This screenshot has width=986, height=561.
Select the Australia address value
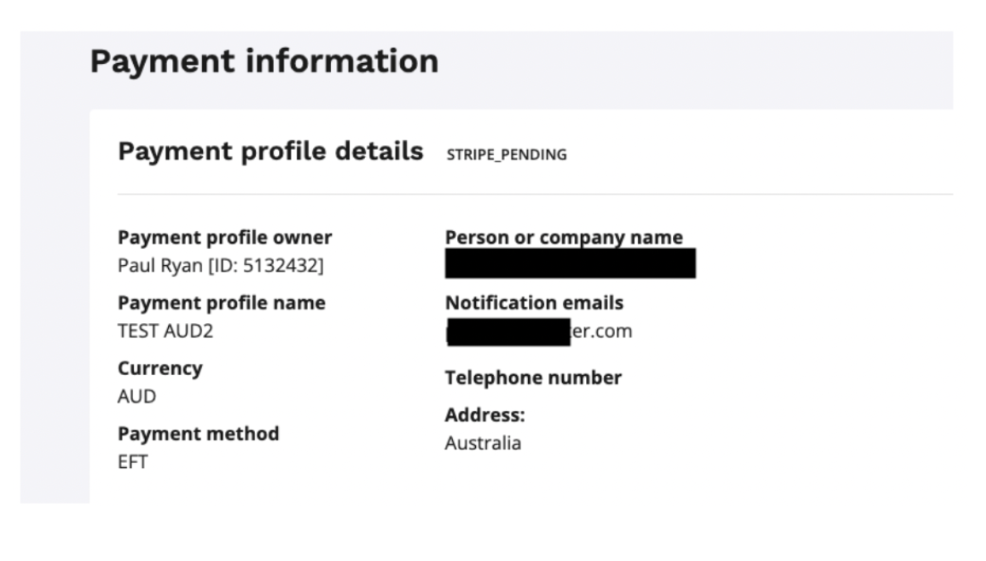[483, 443]
